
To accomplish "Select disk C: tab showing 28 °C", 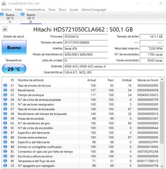I will pos(10,18).
